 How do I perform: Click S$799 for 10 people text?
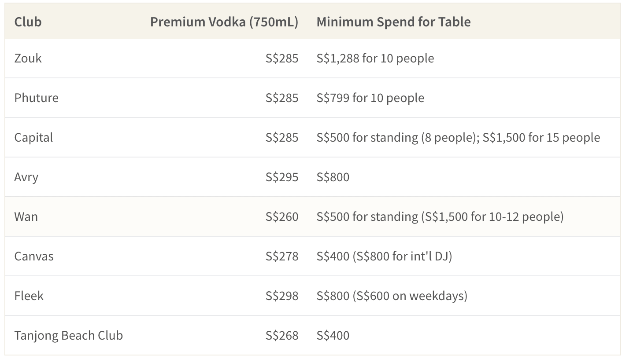pos(370,98)
